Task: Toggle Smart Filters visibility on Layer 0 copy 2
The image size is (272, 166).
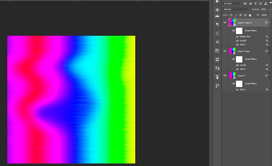Action: tap(234, 31)
